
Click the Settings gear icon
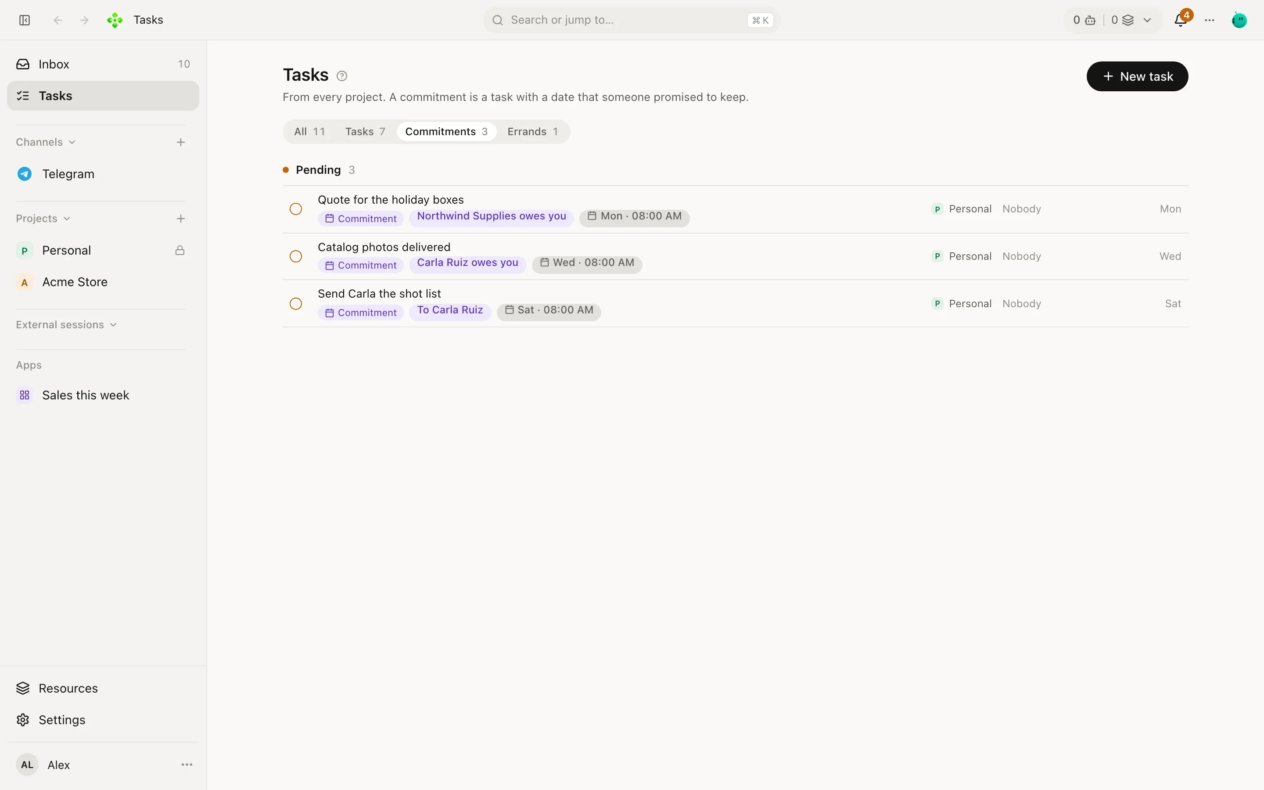tap(23, 719)
